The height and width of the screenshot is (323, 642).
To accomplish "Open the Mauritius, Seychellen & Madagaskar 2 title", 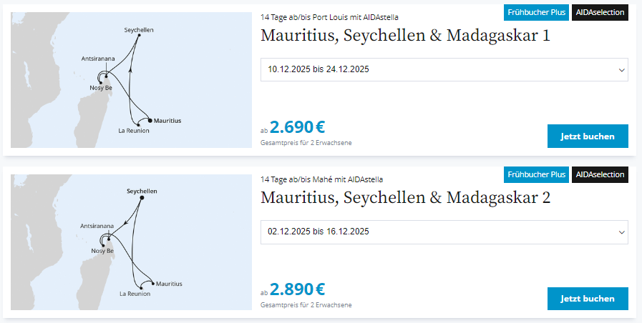I will [x=405, y=198].
